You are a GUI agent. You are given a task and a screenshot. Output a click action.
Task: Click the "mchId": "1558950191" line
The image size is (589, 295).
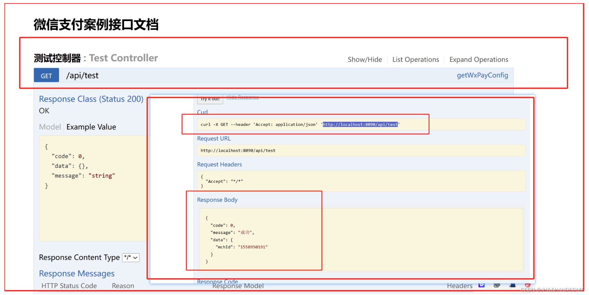click(x=241, y=247)
